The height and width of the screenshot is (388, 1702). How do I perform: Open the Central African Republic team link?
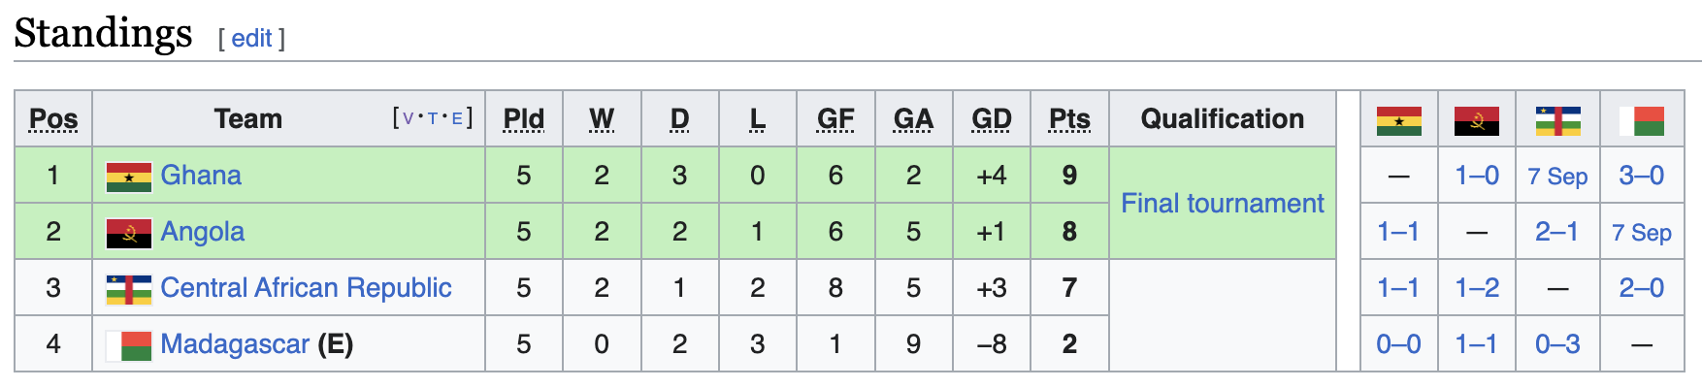306,288
